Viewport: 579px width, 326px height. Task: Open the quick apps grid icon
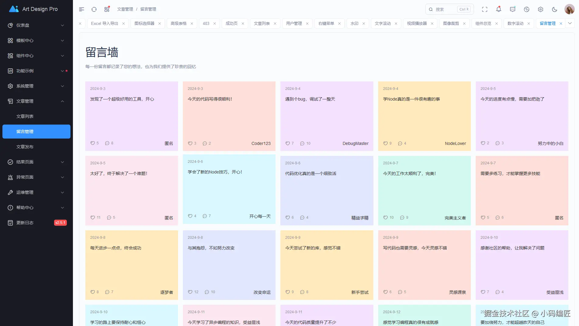pyautogui.click(x=107, y=9)
